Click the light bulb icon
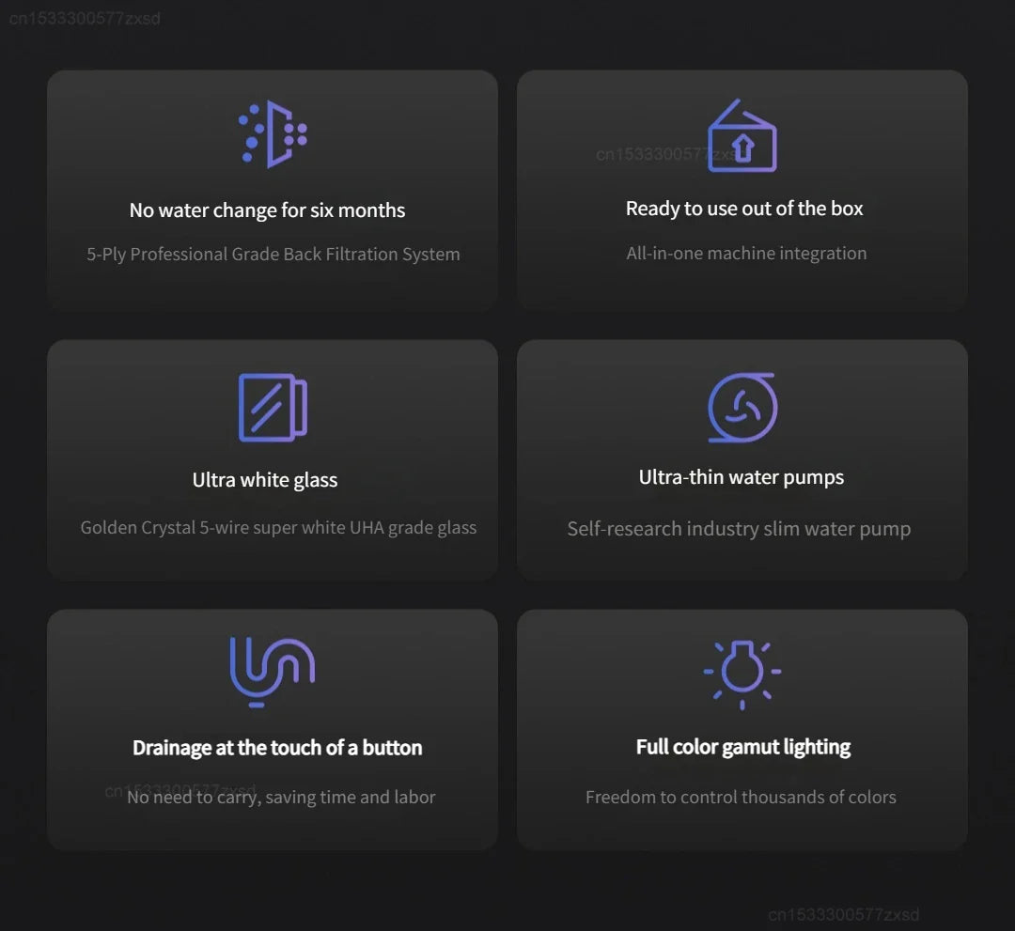The width and height of the screenshot is (1015, 931). pyautogui.click(x=742, y=673)
